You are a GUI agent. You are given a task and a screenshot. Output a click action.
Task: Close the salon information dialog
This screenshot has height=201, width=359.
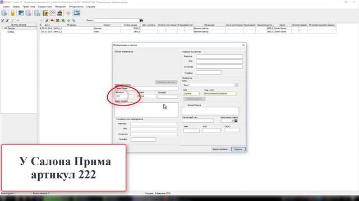[243, 45]
